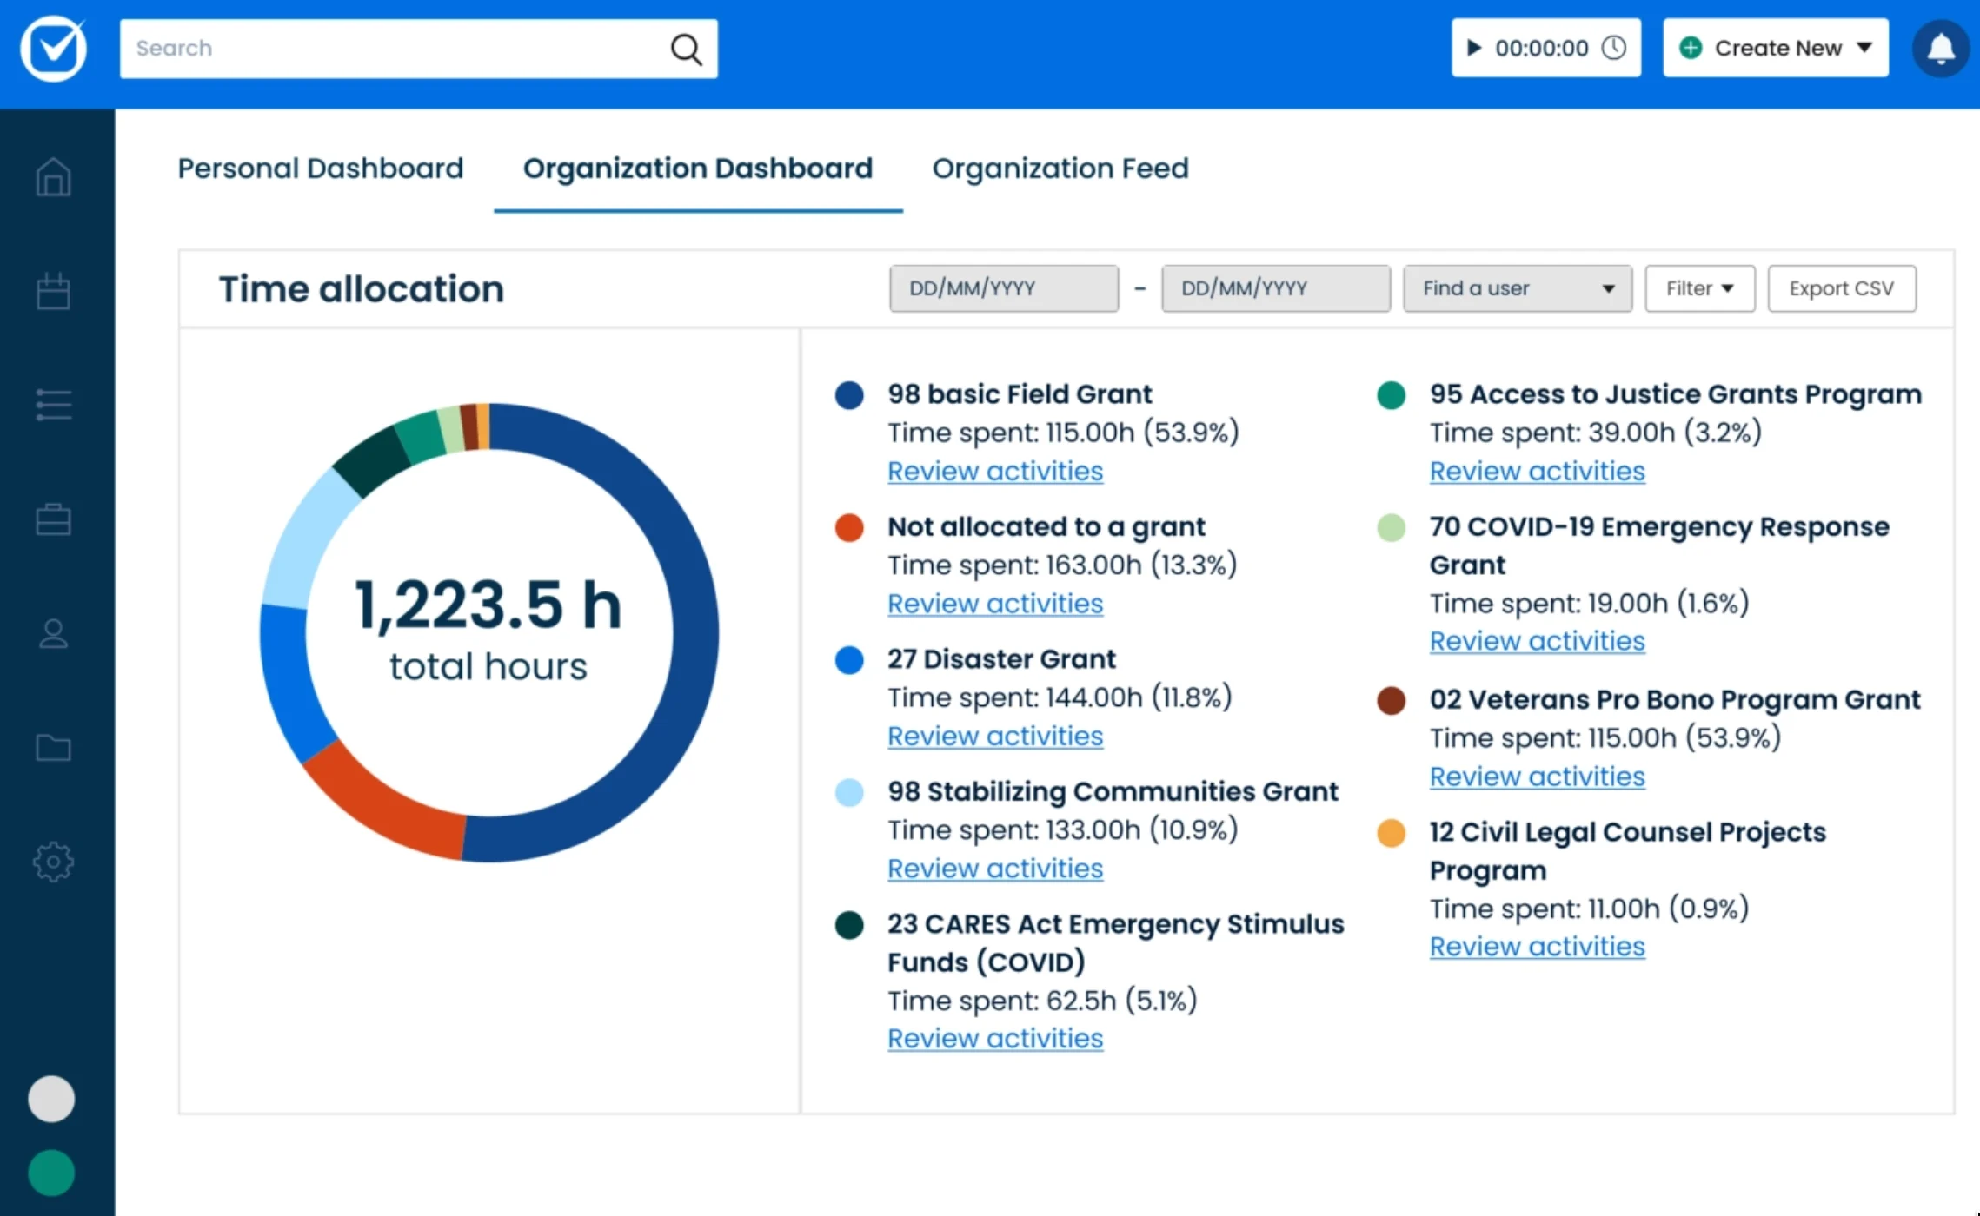Expand the Create New dropdown

point(1775,48)
